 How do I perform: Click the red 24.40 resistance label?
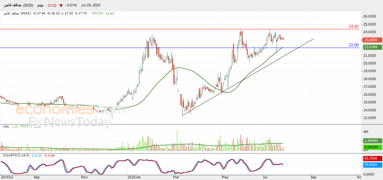(354, 26)
